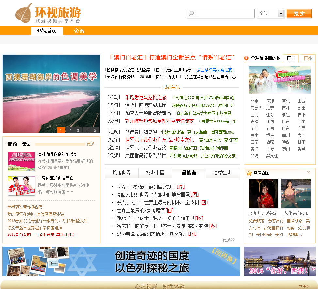Click the orange play icon beside 全球旅游目的地
318x289 pixels.
click(246, 58)
